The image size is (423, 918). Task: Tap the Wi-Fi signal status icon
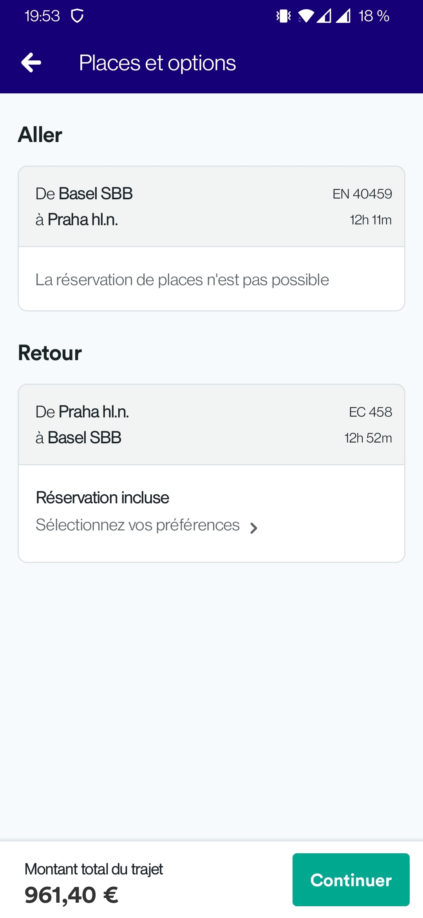coord(306,16)
